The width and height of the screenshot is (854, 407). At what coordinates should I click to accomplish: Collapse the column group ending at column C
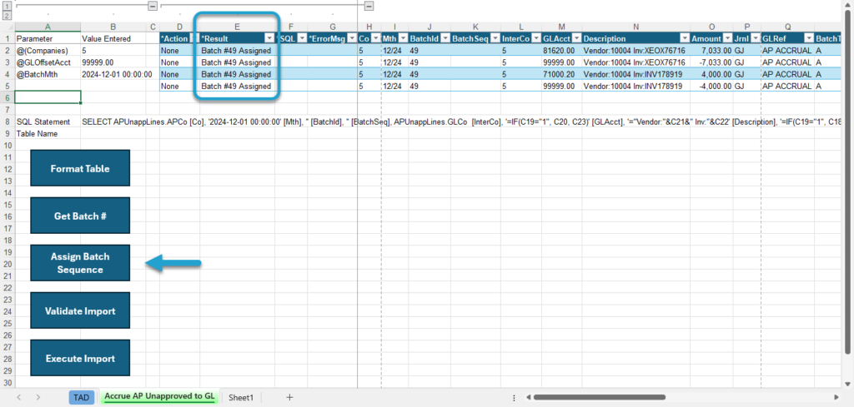click(x=153, y=6)
